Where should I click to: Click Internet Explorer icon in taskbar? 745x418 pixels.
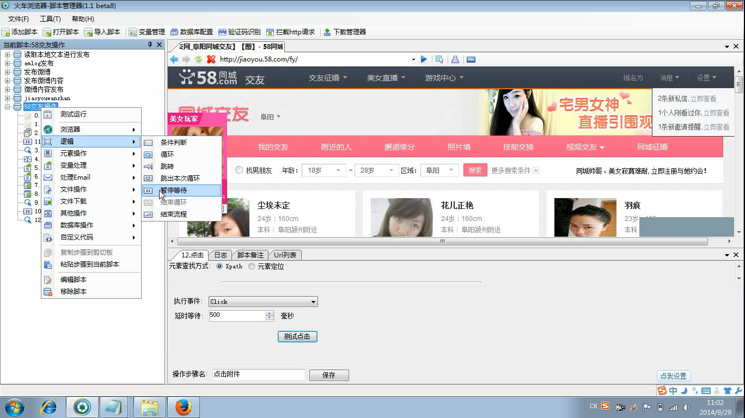pos(49,407)
